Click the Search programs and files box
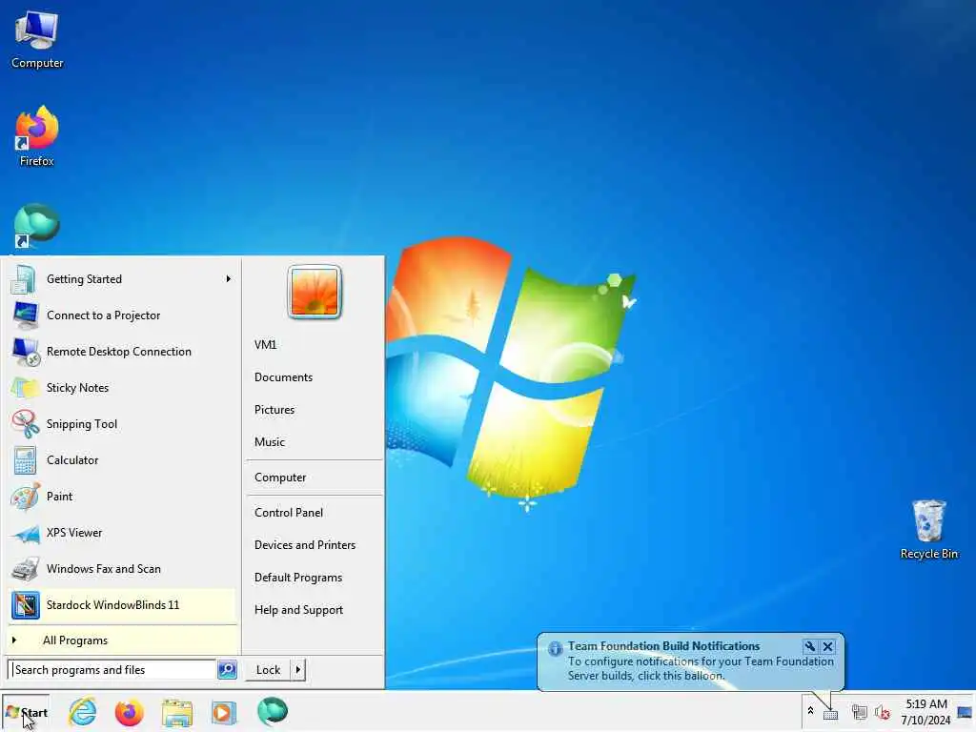 point(112,670)
